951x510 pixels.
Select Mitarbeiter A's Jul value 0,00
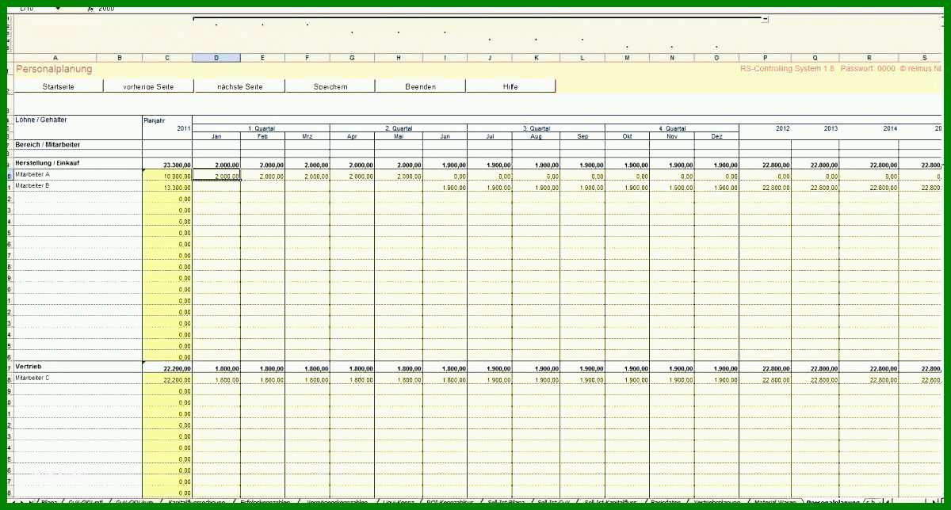click(x=489, y=177)
